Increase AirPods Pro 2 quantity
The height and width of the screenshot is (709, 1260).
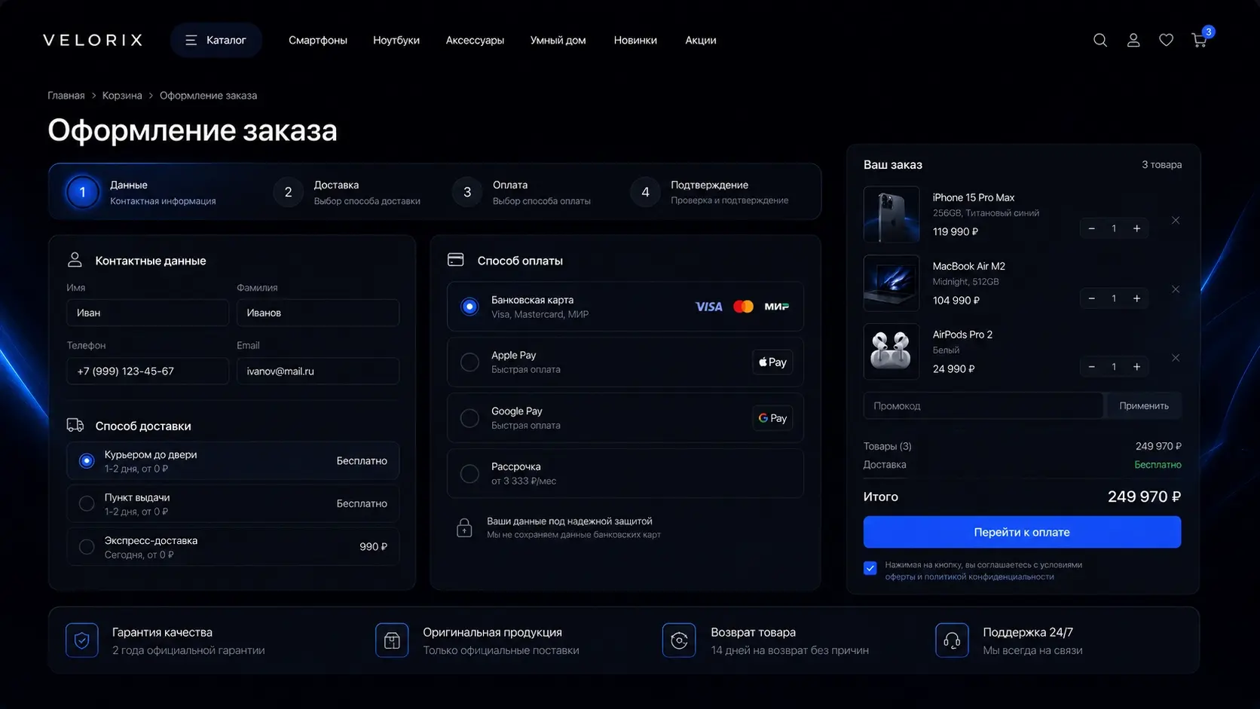1136,367
